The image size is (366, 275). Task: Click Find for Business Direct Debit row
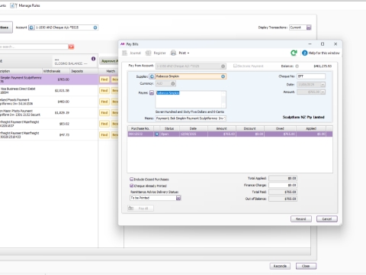coord(104,90)
